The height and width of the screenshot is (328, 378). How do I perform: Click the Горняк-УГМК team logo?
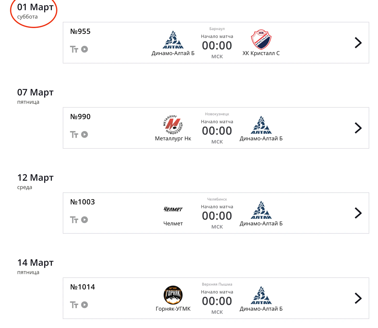tap(173, 295)
